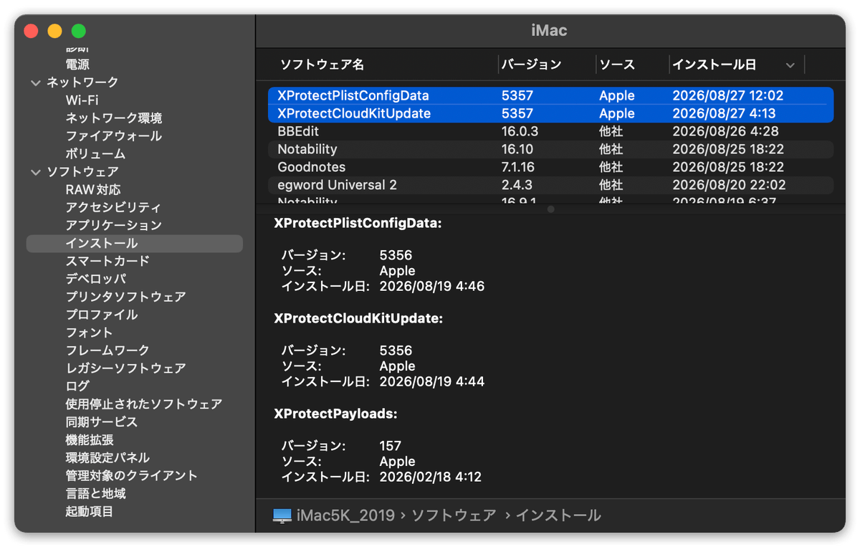Open フォント in the sidebar
Screen dimensions: 860x547
coord(89,333)
